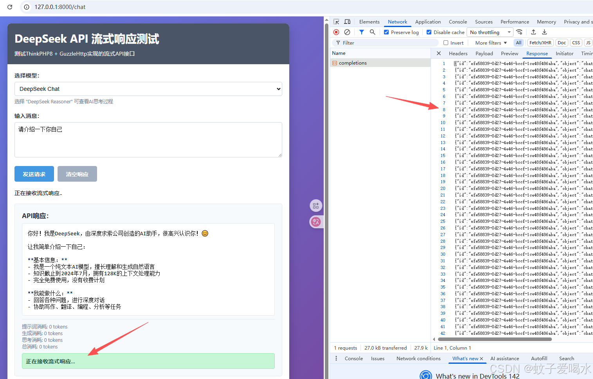Click the 清空响应 clear button
The width and height of the screenshot is (593, 379).
[x=77, y=174]
